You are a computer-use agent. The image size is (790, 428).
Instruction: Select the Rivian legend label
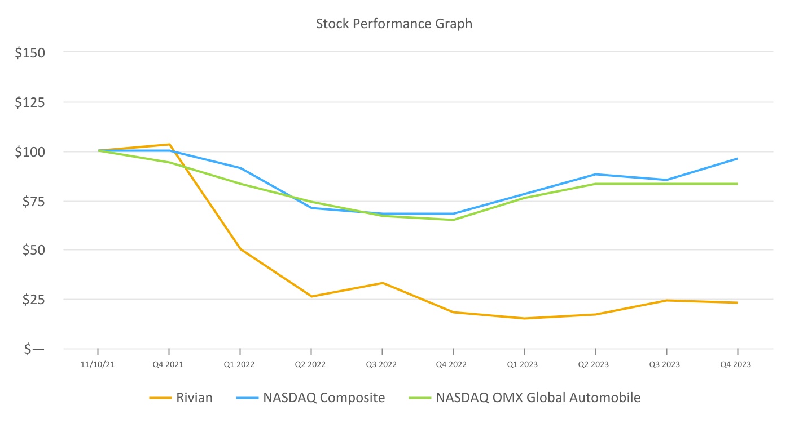click(194, 398)
